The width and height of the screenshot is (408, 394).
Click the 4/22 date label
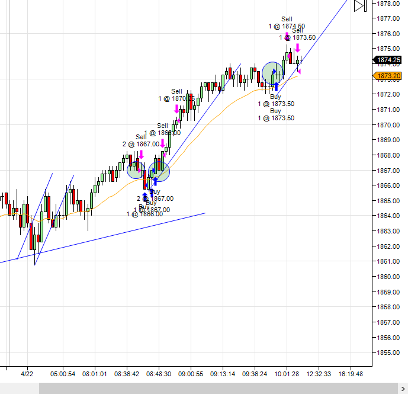coord(27,374)
